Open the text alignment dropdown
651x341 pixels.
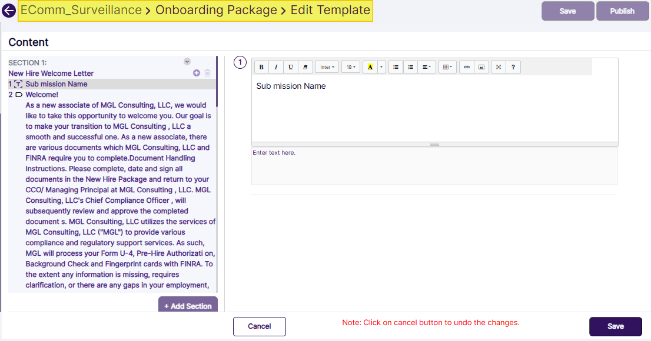(426, 66)
